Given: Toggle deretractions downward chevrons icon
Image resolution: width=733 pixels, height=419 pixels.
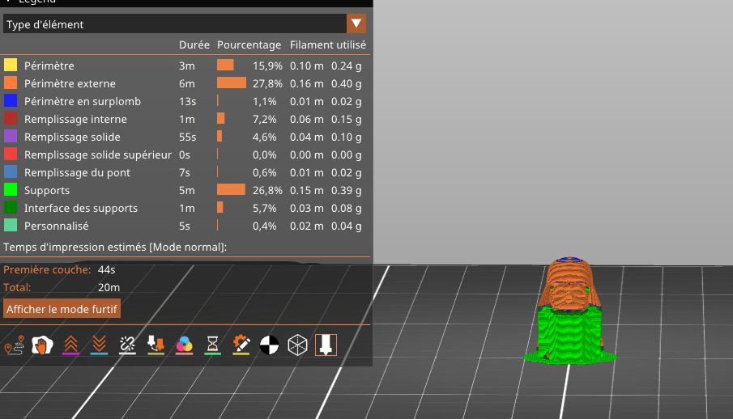Looking at the screenshot, I should click(99, 345).
